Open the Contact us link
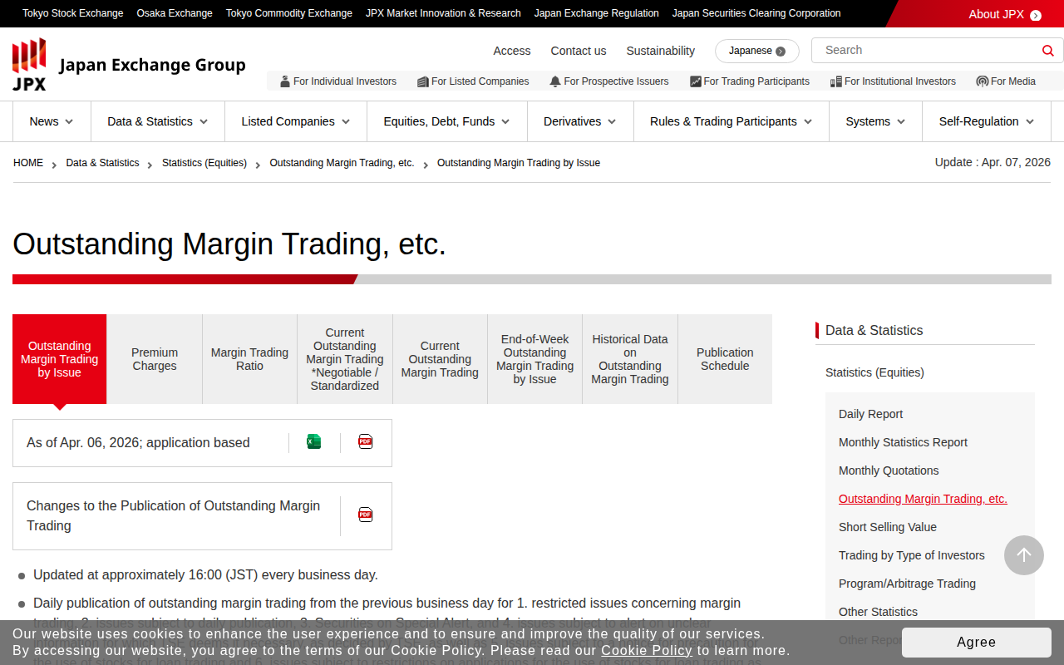The width and height of the screenshot is (1064, 665). point(579,51)
